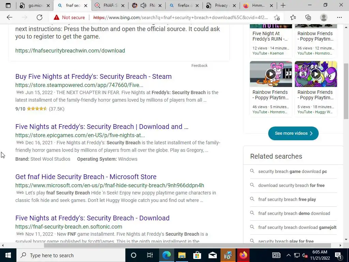This screenshot has width=349, height=262.
Task: Refresh the current page
Action: pyautogui.click(x=40, y=17)
